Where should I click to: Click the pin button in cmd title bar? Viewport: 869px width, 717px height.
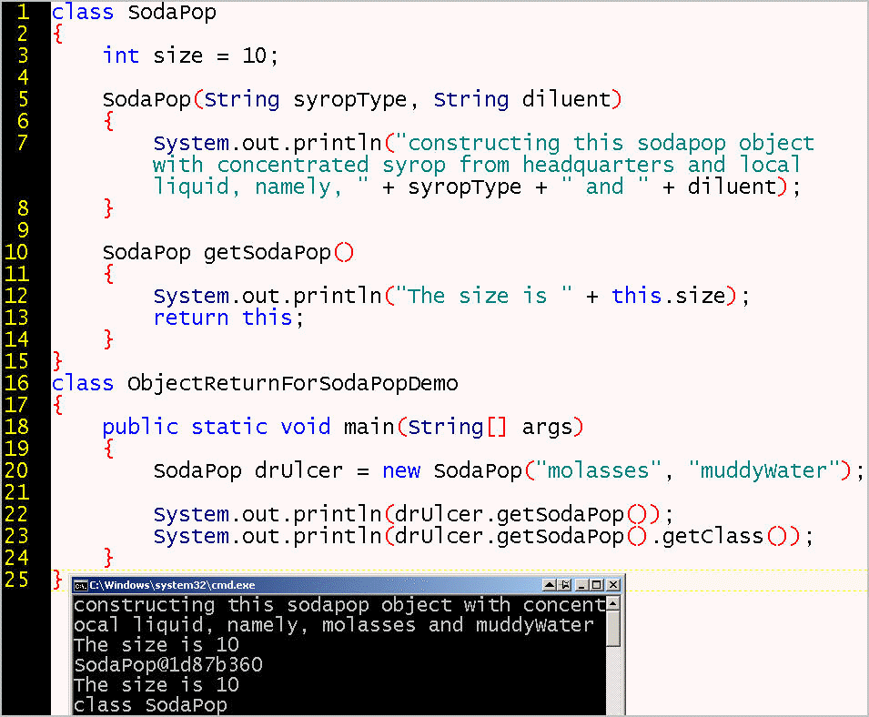tap(565, 584)
